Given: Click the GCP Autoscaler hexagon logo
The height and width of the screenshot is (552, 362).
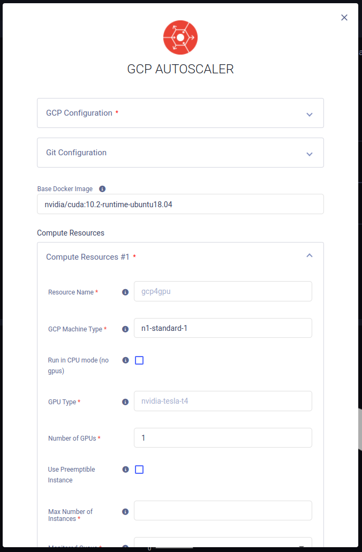Looking at the screenshot, I should 180,37.
